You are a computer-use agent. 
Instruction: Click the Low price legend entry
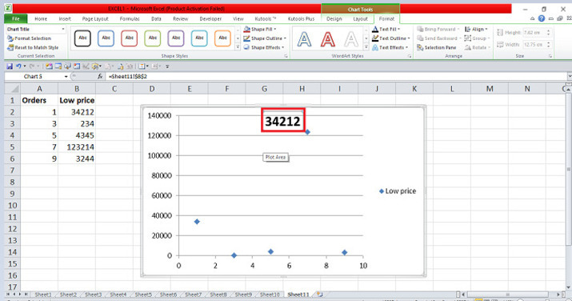pos(398,191)
